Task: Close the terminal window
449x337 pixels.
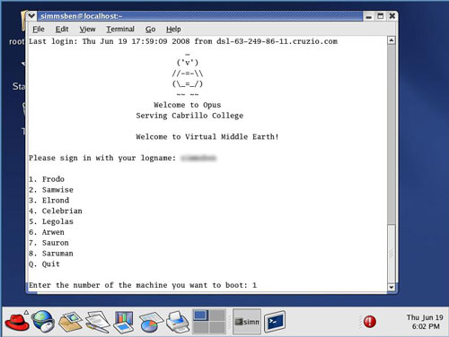Action: click(x=392, y=16)
